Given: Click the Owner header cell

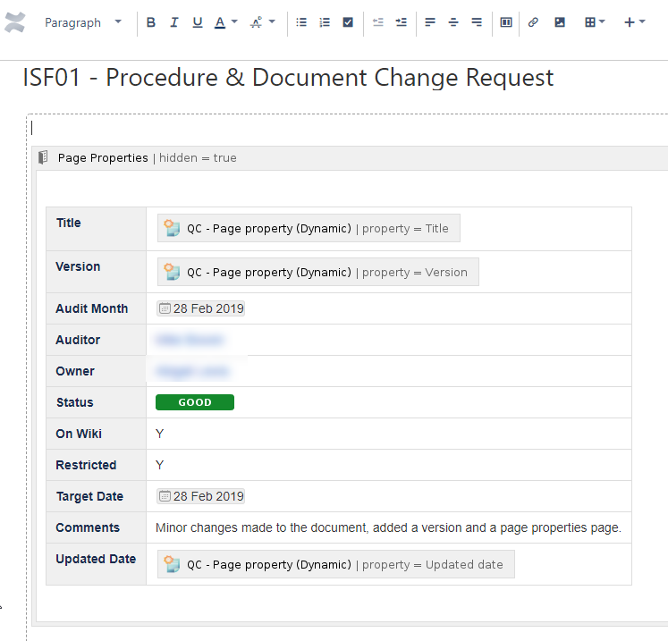Looking at the screenshot, I should (x=97, y=371).
